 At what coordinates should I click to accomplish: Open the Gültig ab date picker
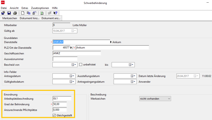pyautogui.click(x=74, y=31)
